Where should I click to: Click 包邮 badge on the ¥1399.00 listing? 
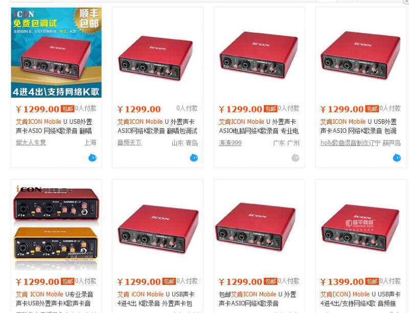(372, 281)
